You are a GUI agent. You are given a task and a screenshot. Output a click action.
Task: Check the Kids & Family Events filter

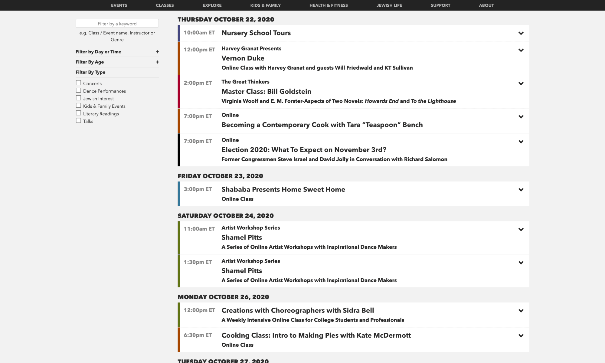(79, 105)
